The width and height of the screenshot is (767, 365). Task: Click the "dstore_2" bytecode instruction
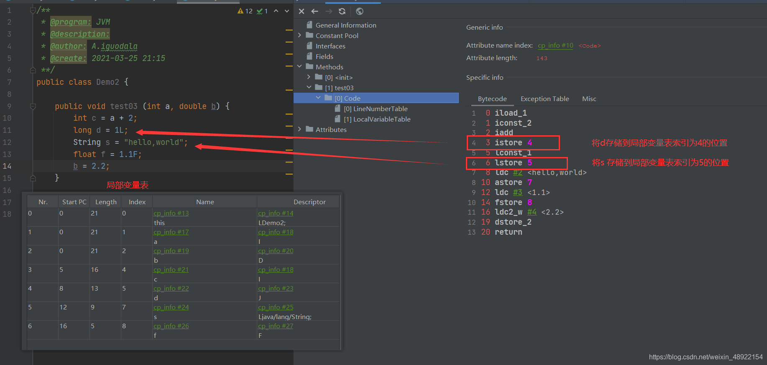[513, 222]
